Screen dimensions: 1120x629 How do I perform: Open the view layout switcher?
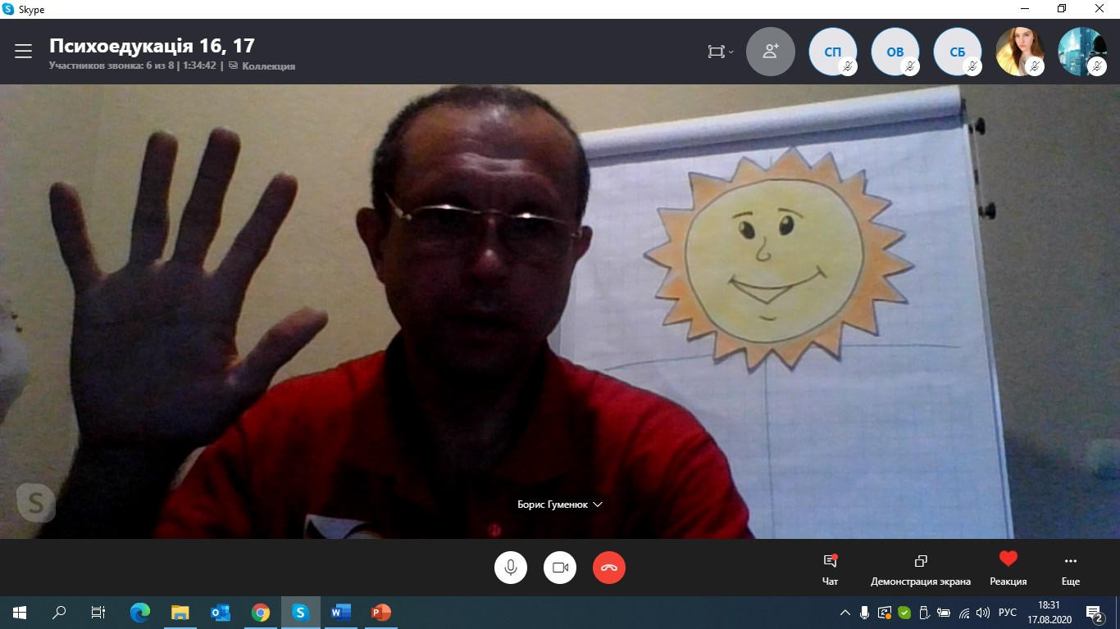click(x=721, y=52)
